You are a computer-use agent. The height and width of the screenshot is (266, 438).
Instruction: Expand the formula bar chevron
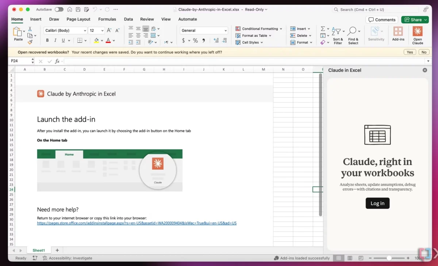coord(428,61)
